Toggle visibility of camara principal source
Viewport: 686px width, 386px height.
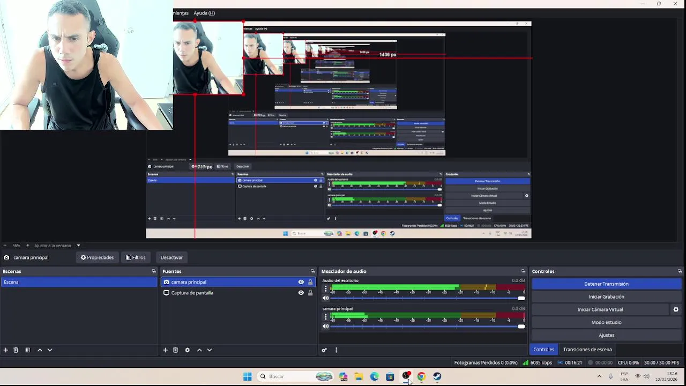pos(301,282)
